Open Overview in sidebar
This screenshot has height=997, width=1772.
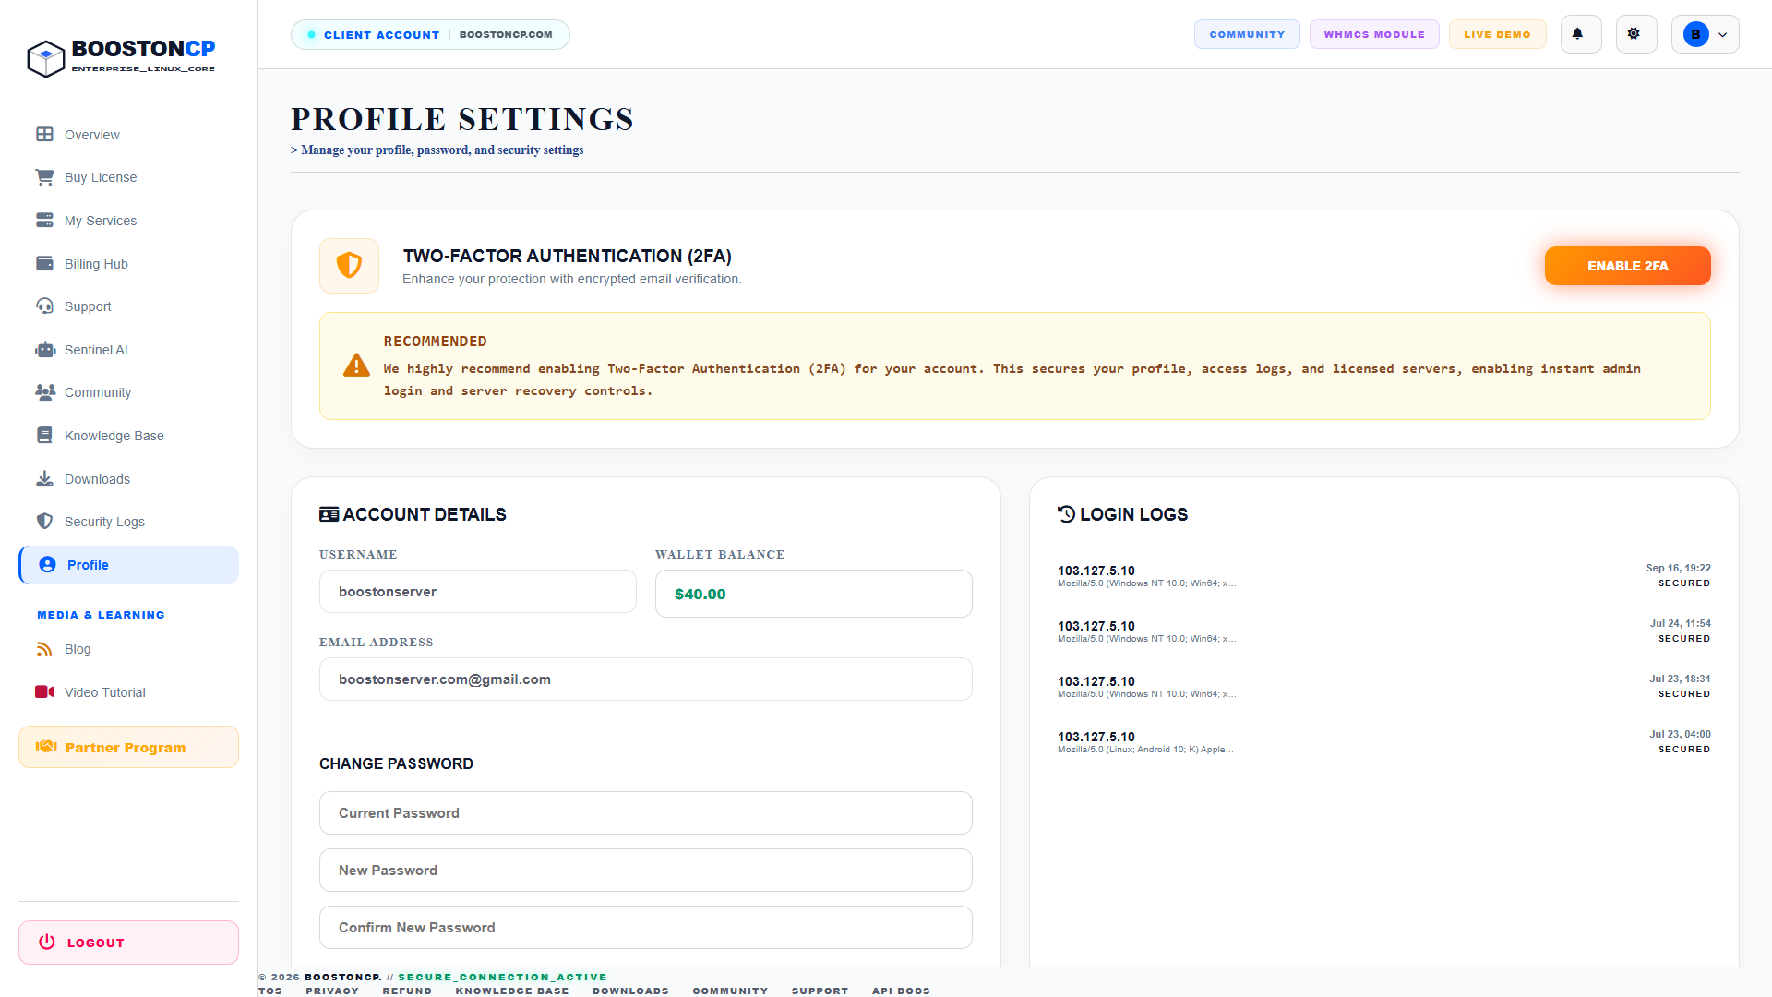tap(128, 135)
